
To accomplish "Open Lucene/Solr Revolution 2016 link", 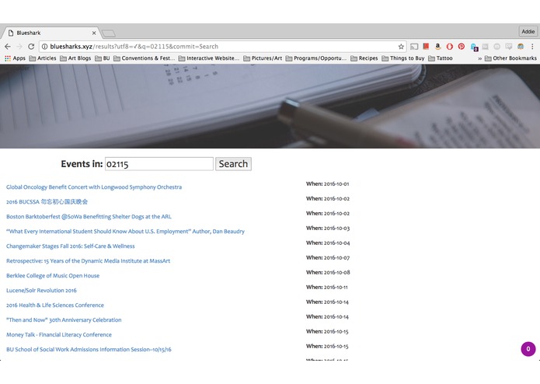I will coord(41,291).
